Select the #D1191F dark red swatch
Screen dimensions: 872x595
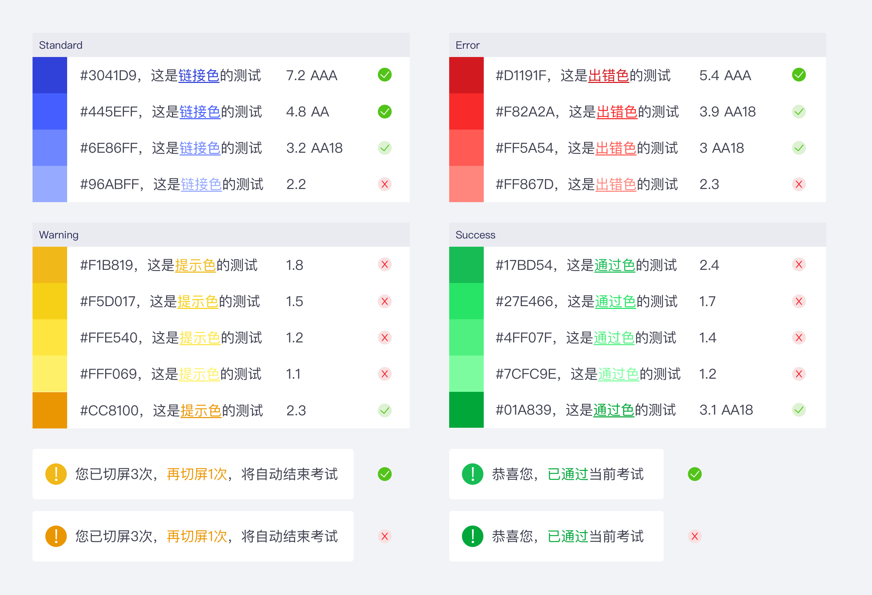point(466,75)
